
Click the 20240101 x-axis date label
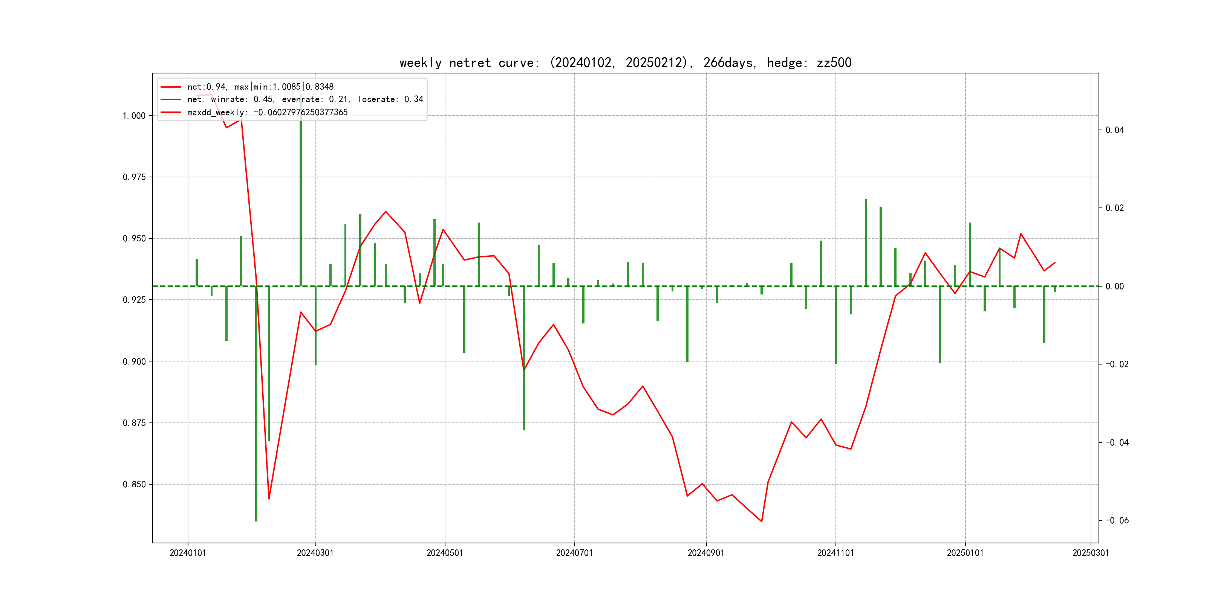[188, 553]
